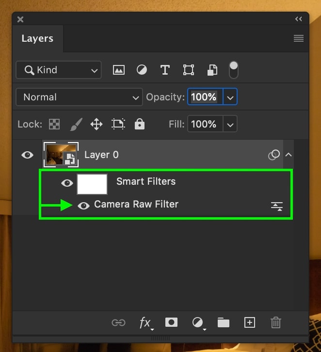Click the Opacity 100% field

click(205, 97)
